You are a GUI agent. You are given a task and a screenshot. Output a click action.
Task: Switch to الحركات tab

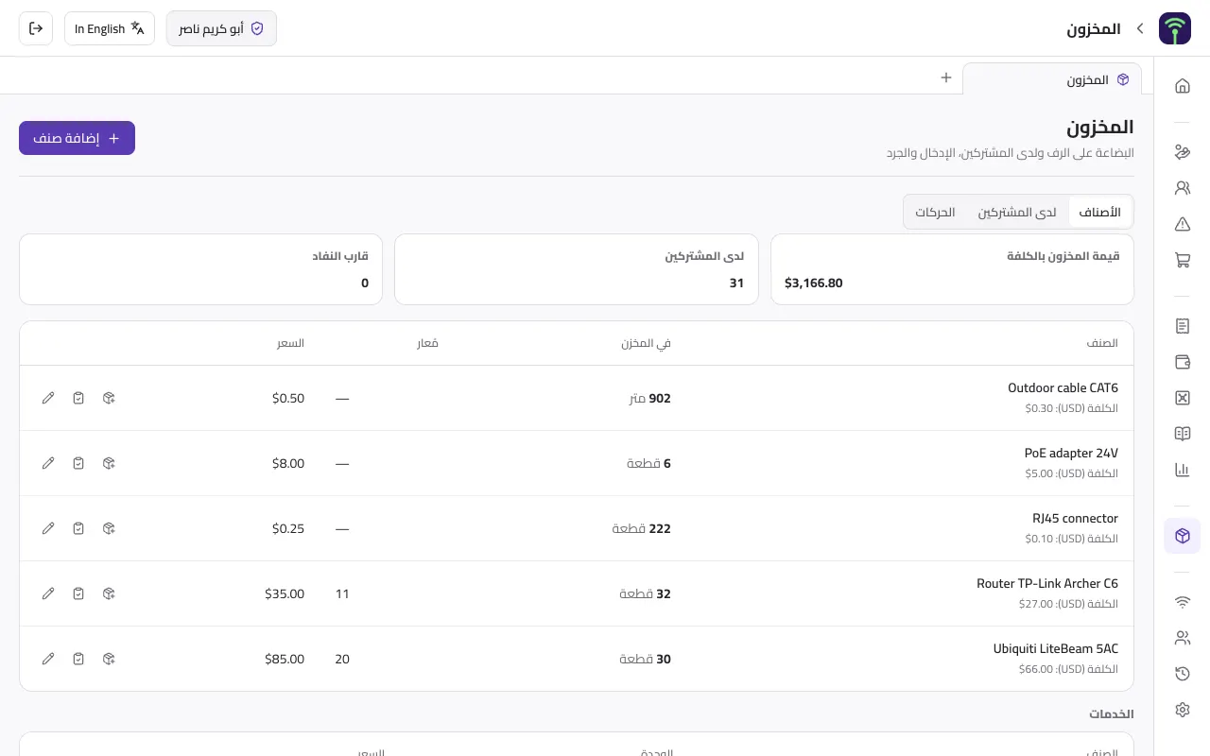tap(935, 213)
